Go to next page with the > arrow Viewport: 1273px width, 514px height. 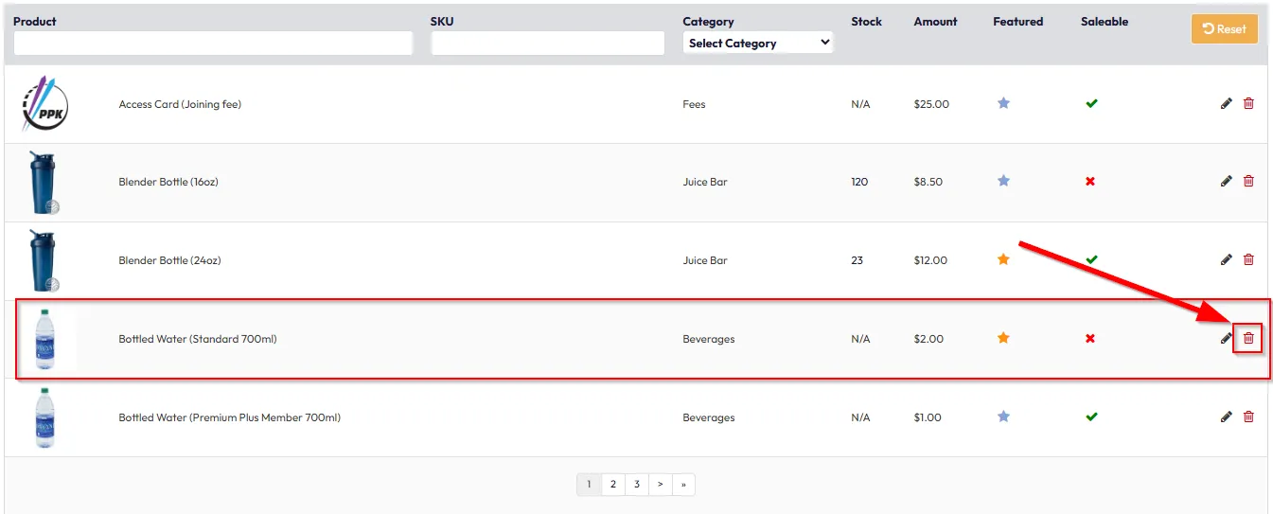click(x=660, y=485)
